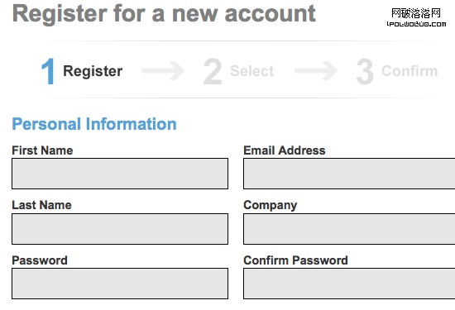Image resolution: width=455 pixels, height=310 pixels.
Task: Click the Personal Information section heading
Action: tap(94, 124)
